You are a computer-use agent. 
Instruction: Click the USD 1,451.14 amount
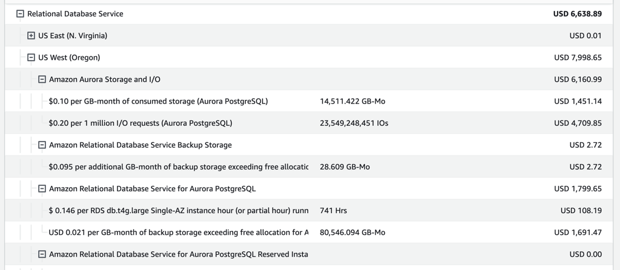578,101
